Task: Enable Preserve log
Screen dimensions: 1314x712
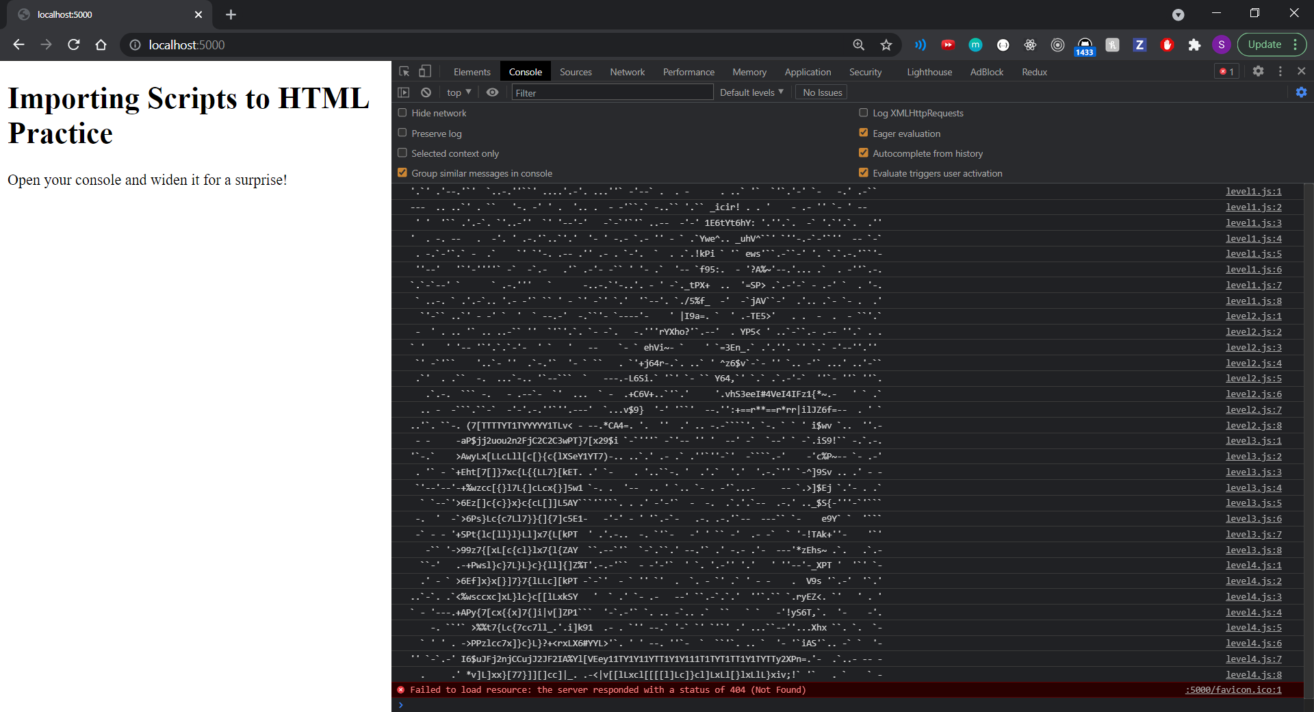Action: 402,132
